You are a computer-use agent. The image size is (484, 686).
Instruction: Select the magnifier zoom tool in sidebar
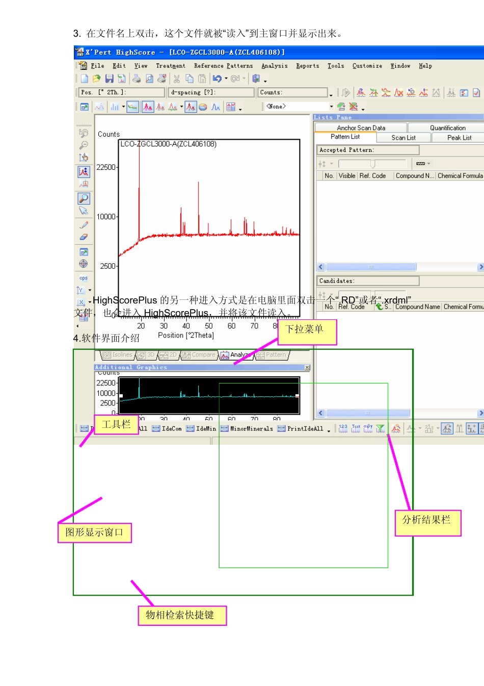[x=84, y=198]
